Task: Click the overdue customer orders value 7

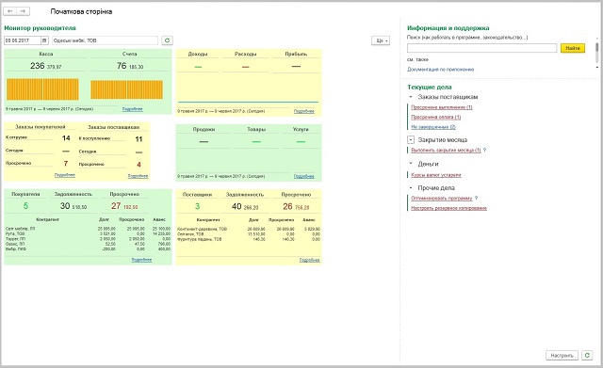Action: click(x=66, y=164)
